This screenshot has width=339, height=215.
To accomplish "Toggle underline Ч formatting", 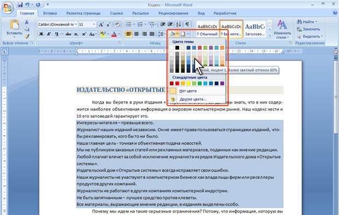I will pos(57,34).
